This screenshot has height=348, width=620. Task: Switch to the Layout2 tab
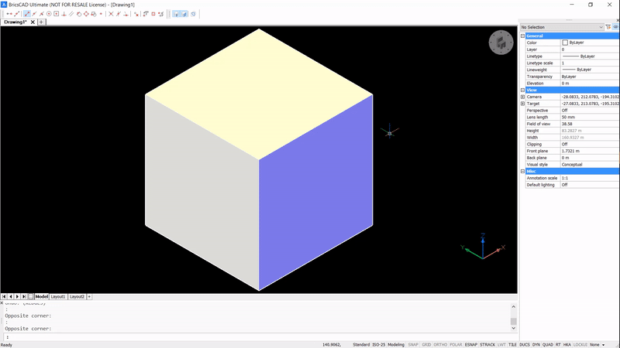(77, 296)
